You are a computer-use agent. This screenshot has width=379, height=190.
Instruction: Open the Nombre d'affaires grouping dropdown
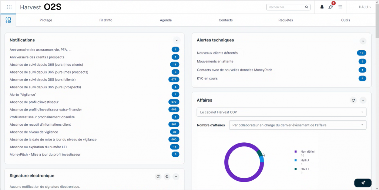[x=298, y=125]
